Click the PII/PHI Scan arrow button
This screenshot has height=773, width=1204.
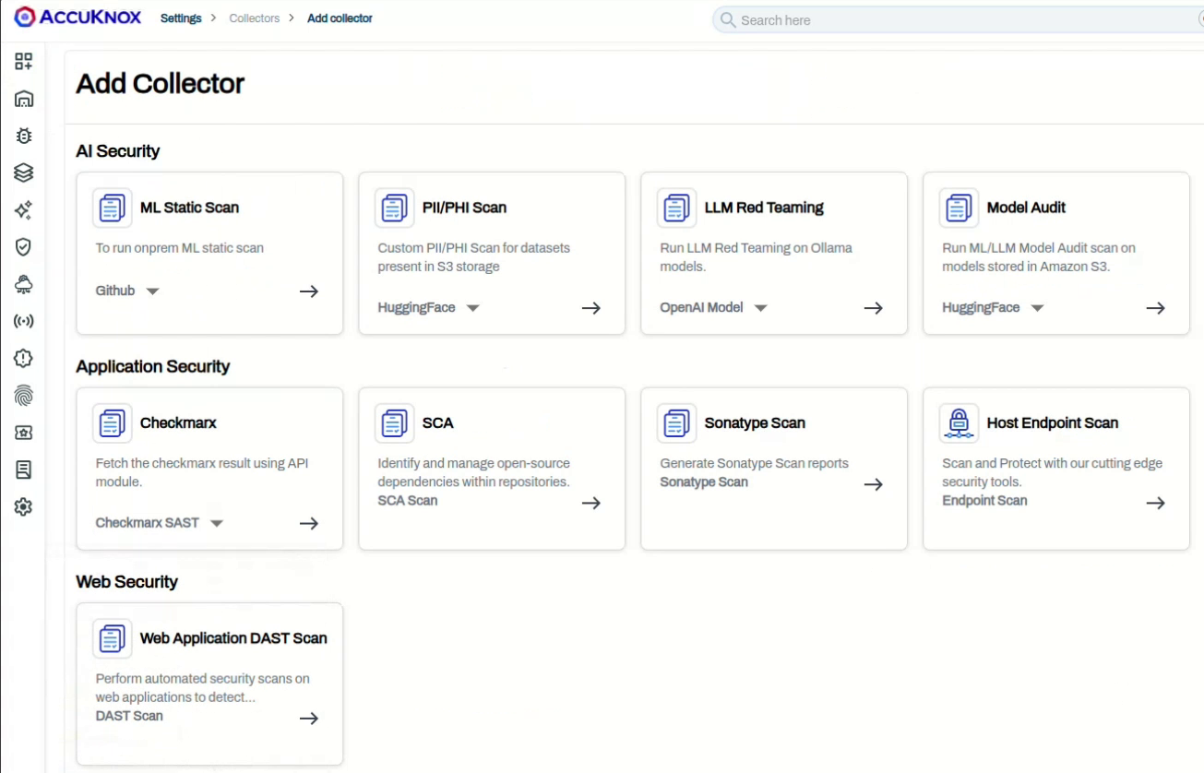coord(591,308)
